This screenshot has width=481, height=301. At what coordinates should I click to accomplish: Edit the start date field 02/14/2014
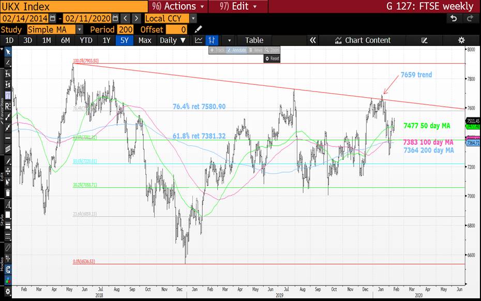pyautogui.click(x=25, y=19)
